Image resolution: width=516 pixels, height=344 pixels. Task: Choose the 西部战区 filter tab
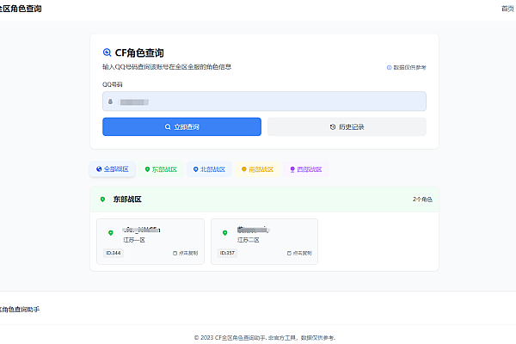(306, 169)
